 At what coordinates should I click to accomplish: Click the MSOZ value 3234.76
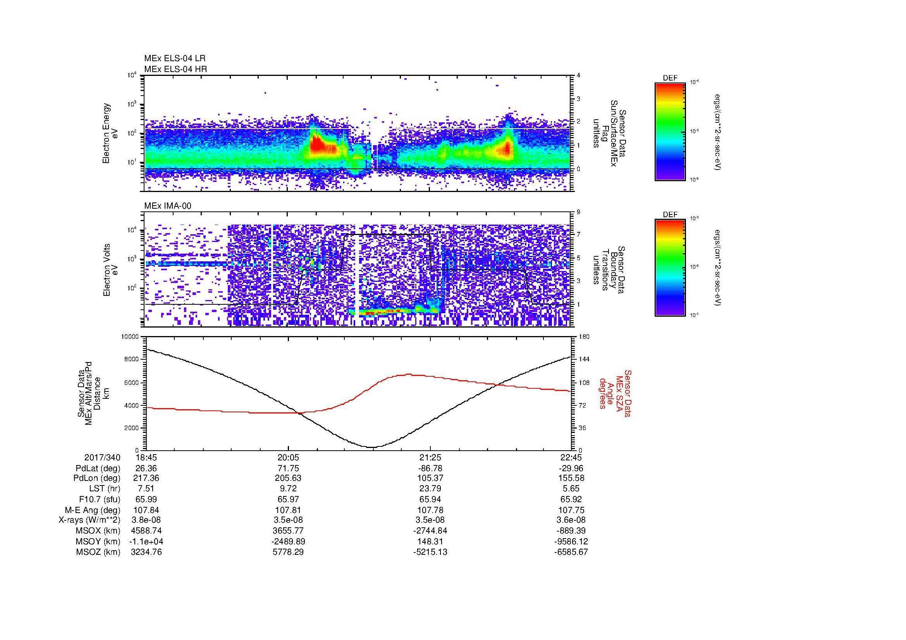pyautogui.click(x=146, y=552)
